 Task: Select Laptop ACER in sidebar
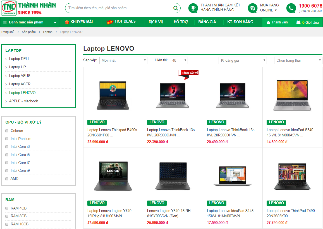point(20,84)
